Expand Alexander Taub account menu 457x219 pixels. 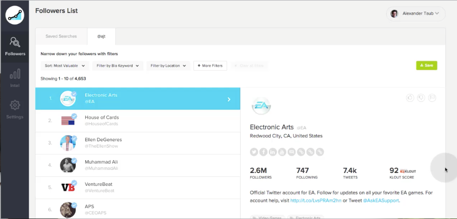pyautogui.click(x=416, y=13)
